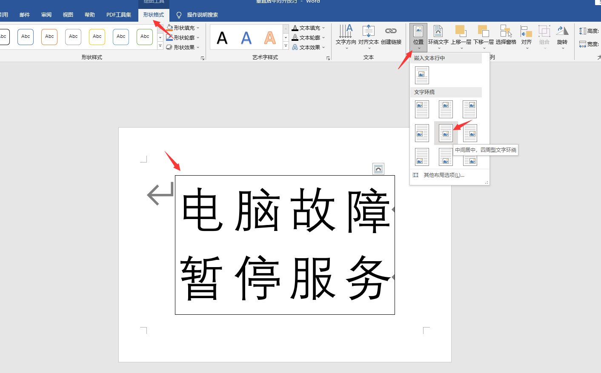The image size is (601, 373).
Task: Open 形状轮廓 shape outline dropdown
Action: click(x=183, y=37)
